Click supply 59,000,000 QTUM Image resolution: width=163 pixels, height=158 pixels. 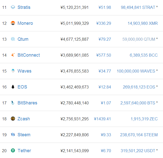pyautogui.click(x=139, y=39)
